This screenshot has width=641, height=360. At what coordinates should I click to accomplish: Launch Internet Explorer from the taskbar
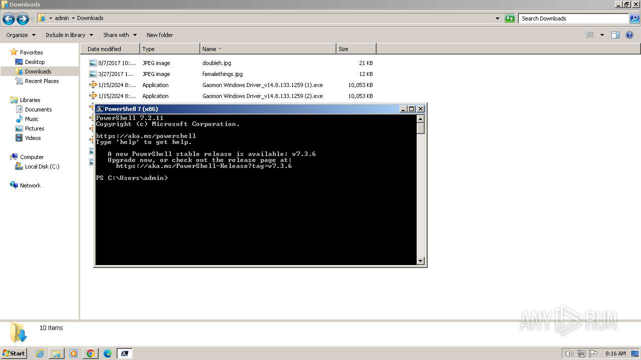pos(40,353)
